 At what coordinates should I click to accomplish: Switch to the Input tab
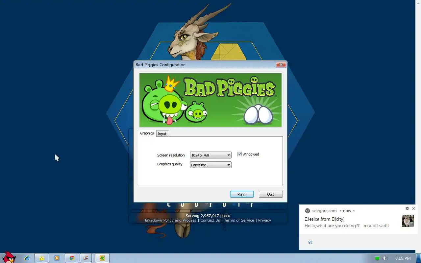[162, 134]
